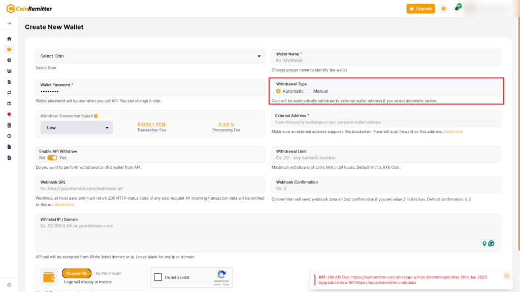Viewport: 520px width, 292px height.
Task: Close the red API notice popup
Action: (506, 276)
